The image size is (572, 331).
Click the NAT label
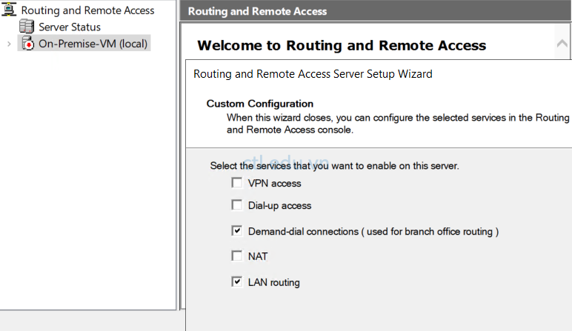point(258,257)
